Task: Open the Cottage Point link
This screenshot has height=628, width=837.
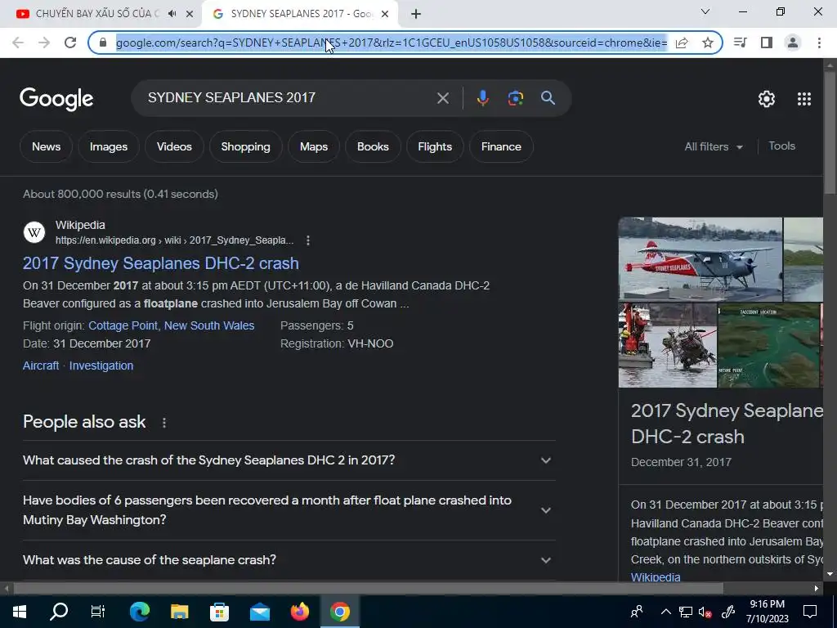Action: click(x=123, y=325)
